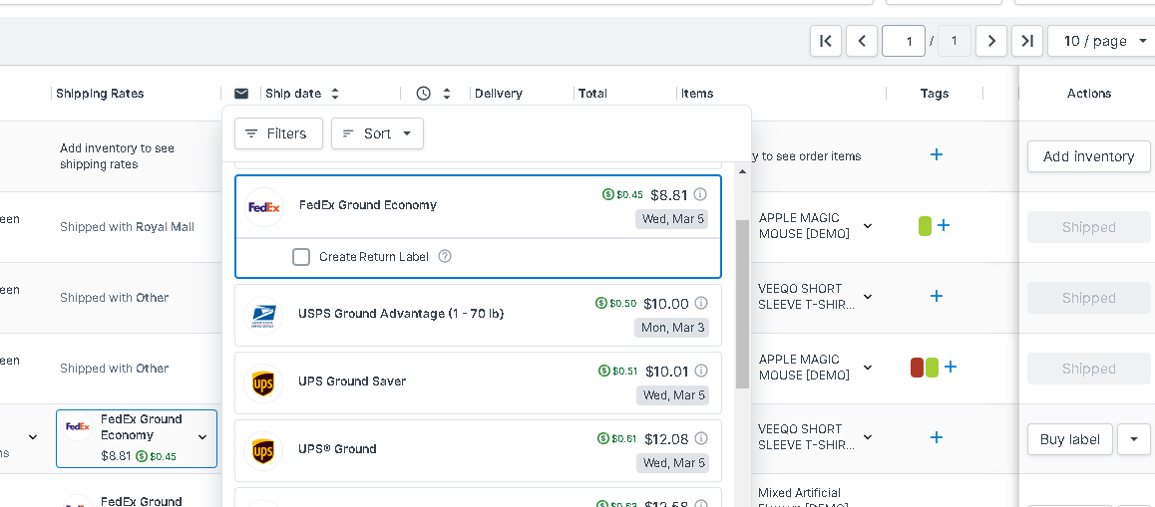This screenshot has width=1155, height=507.
Task: Click the red tag swatch
Action: coord(917,368)
